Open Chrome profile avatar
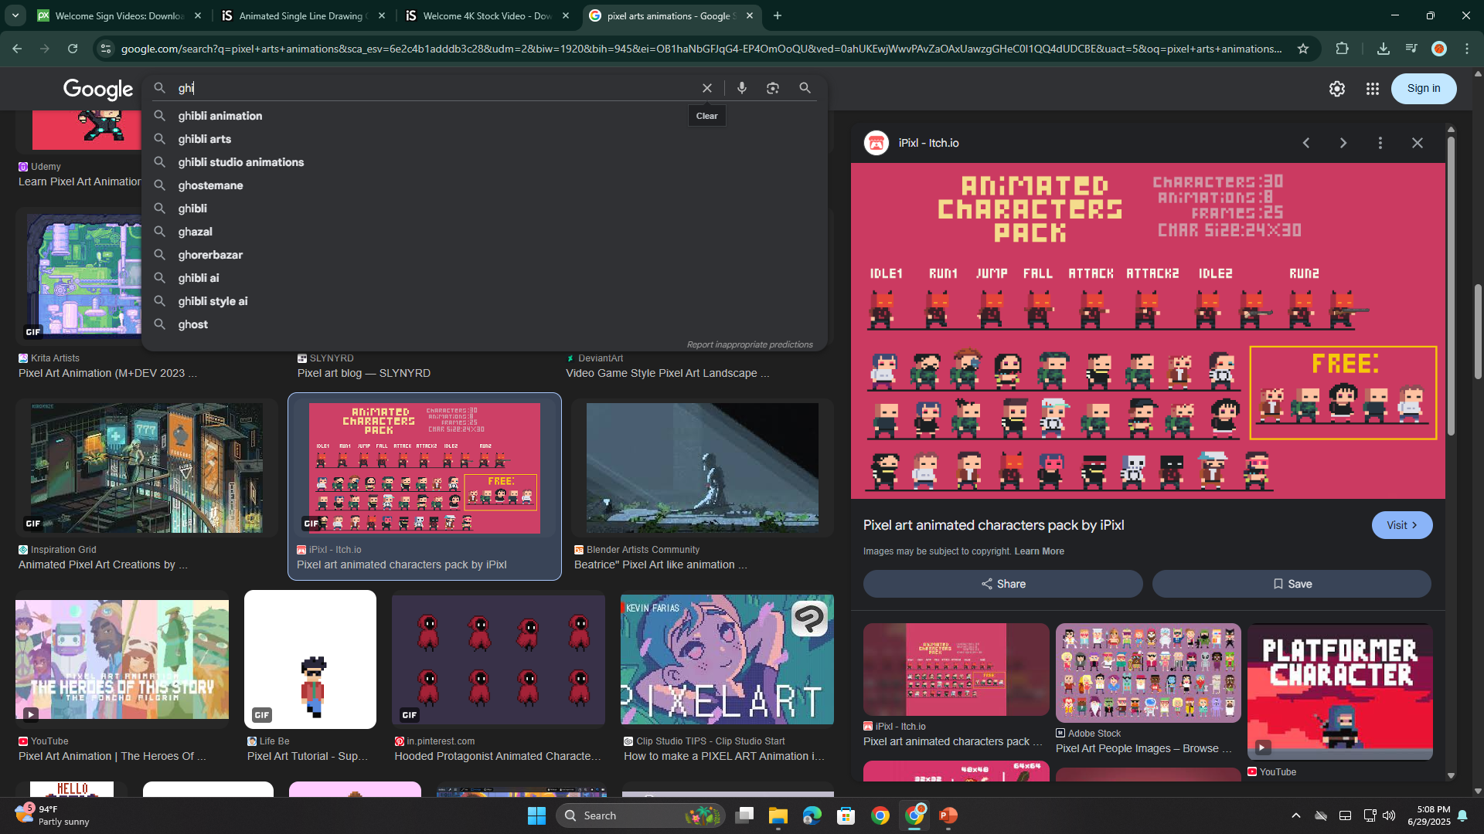The width and height of the screenshot is (1484, 834). tap(1439, 49)
